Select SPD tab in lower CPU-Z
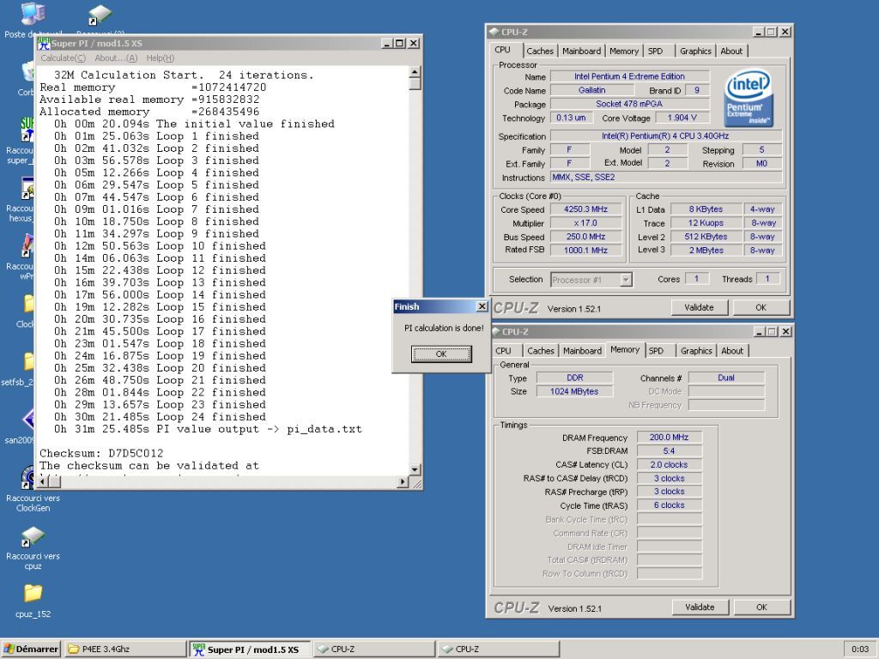This screenshot has height=659, width=879. pyautogui.click(x=656, y=351)
